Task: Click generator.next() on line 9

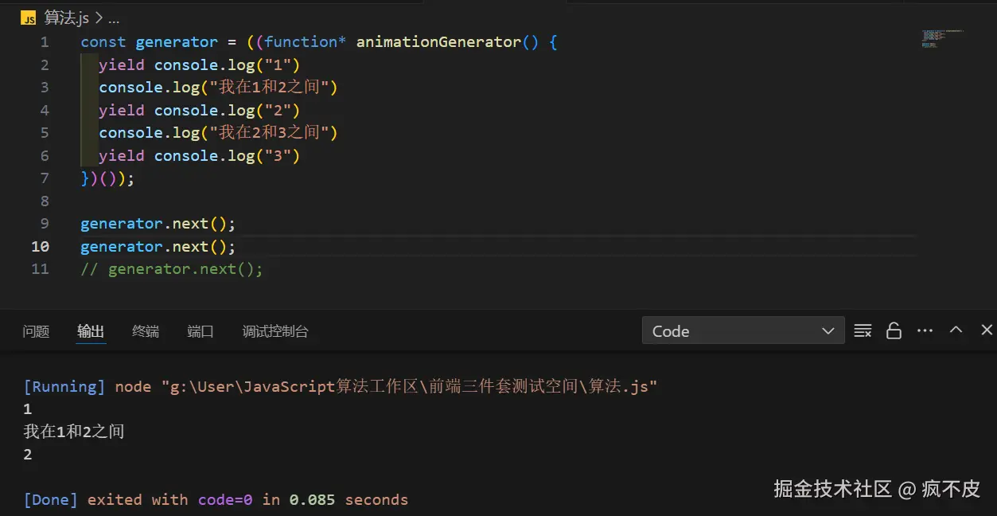Action: point(158,224)
